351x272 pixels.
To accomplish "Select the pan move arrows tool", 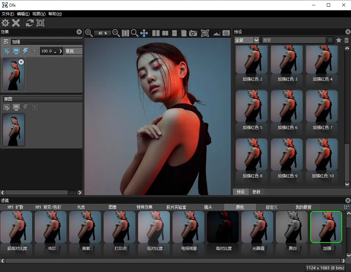I will [x=144, y=33].
